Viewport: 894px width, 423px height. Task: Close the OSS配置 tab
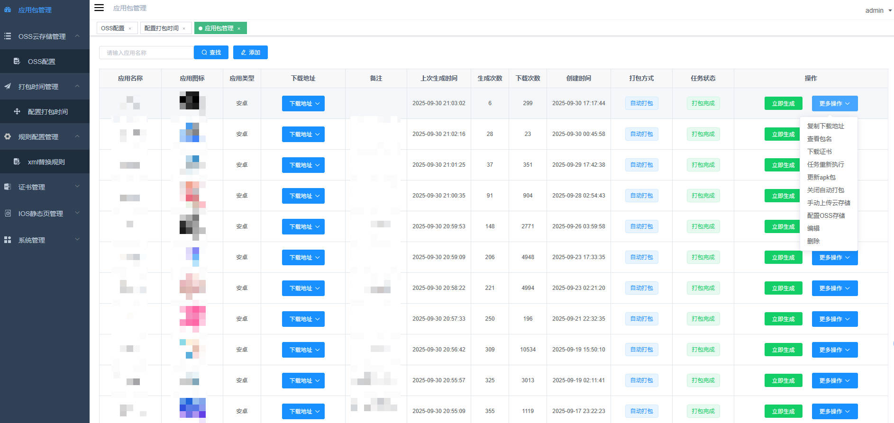point(130,28)
